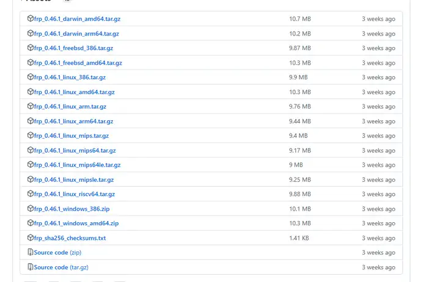Click package icon beside frp_0.46.1_windows_386.zip
Viewport: 440px width, 282px height.
pos(31,209)
